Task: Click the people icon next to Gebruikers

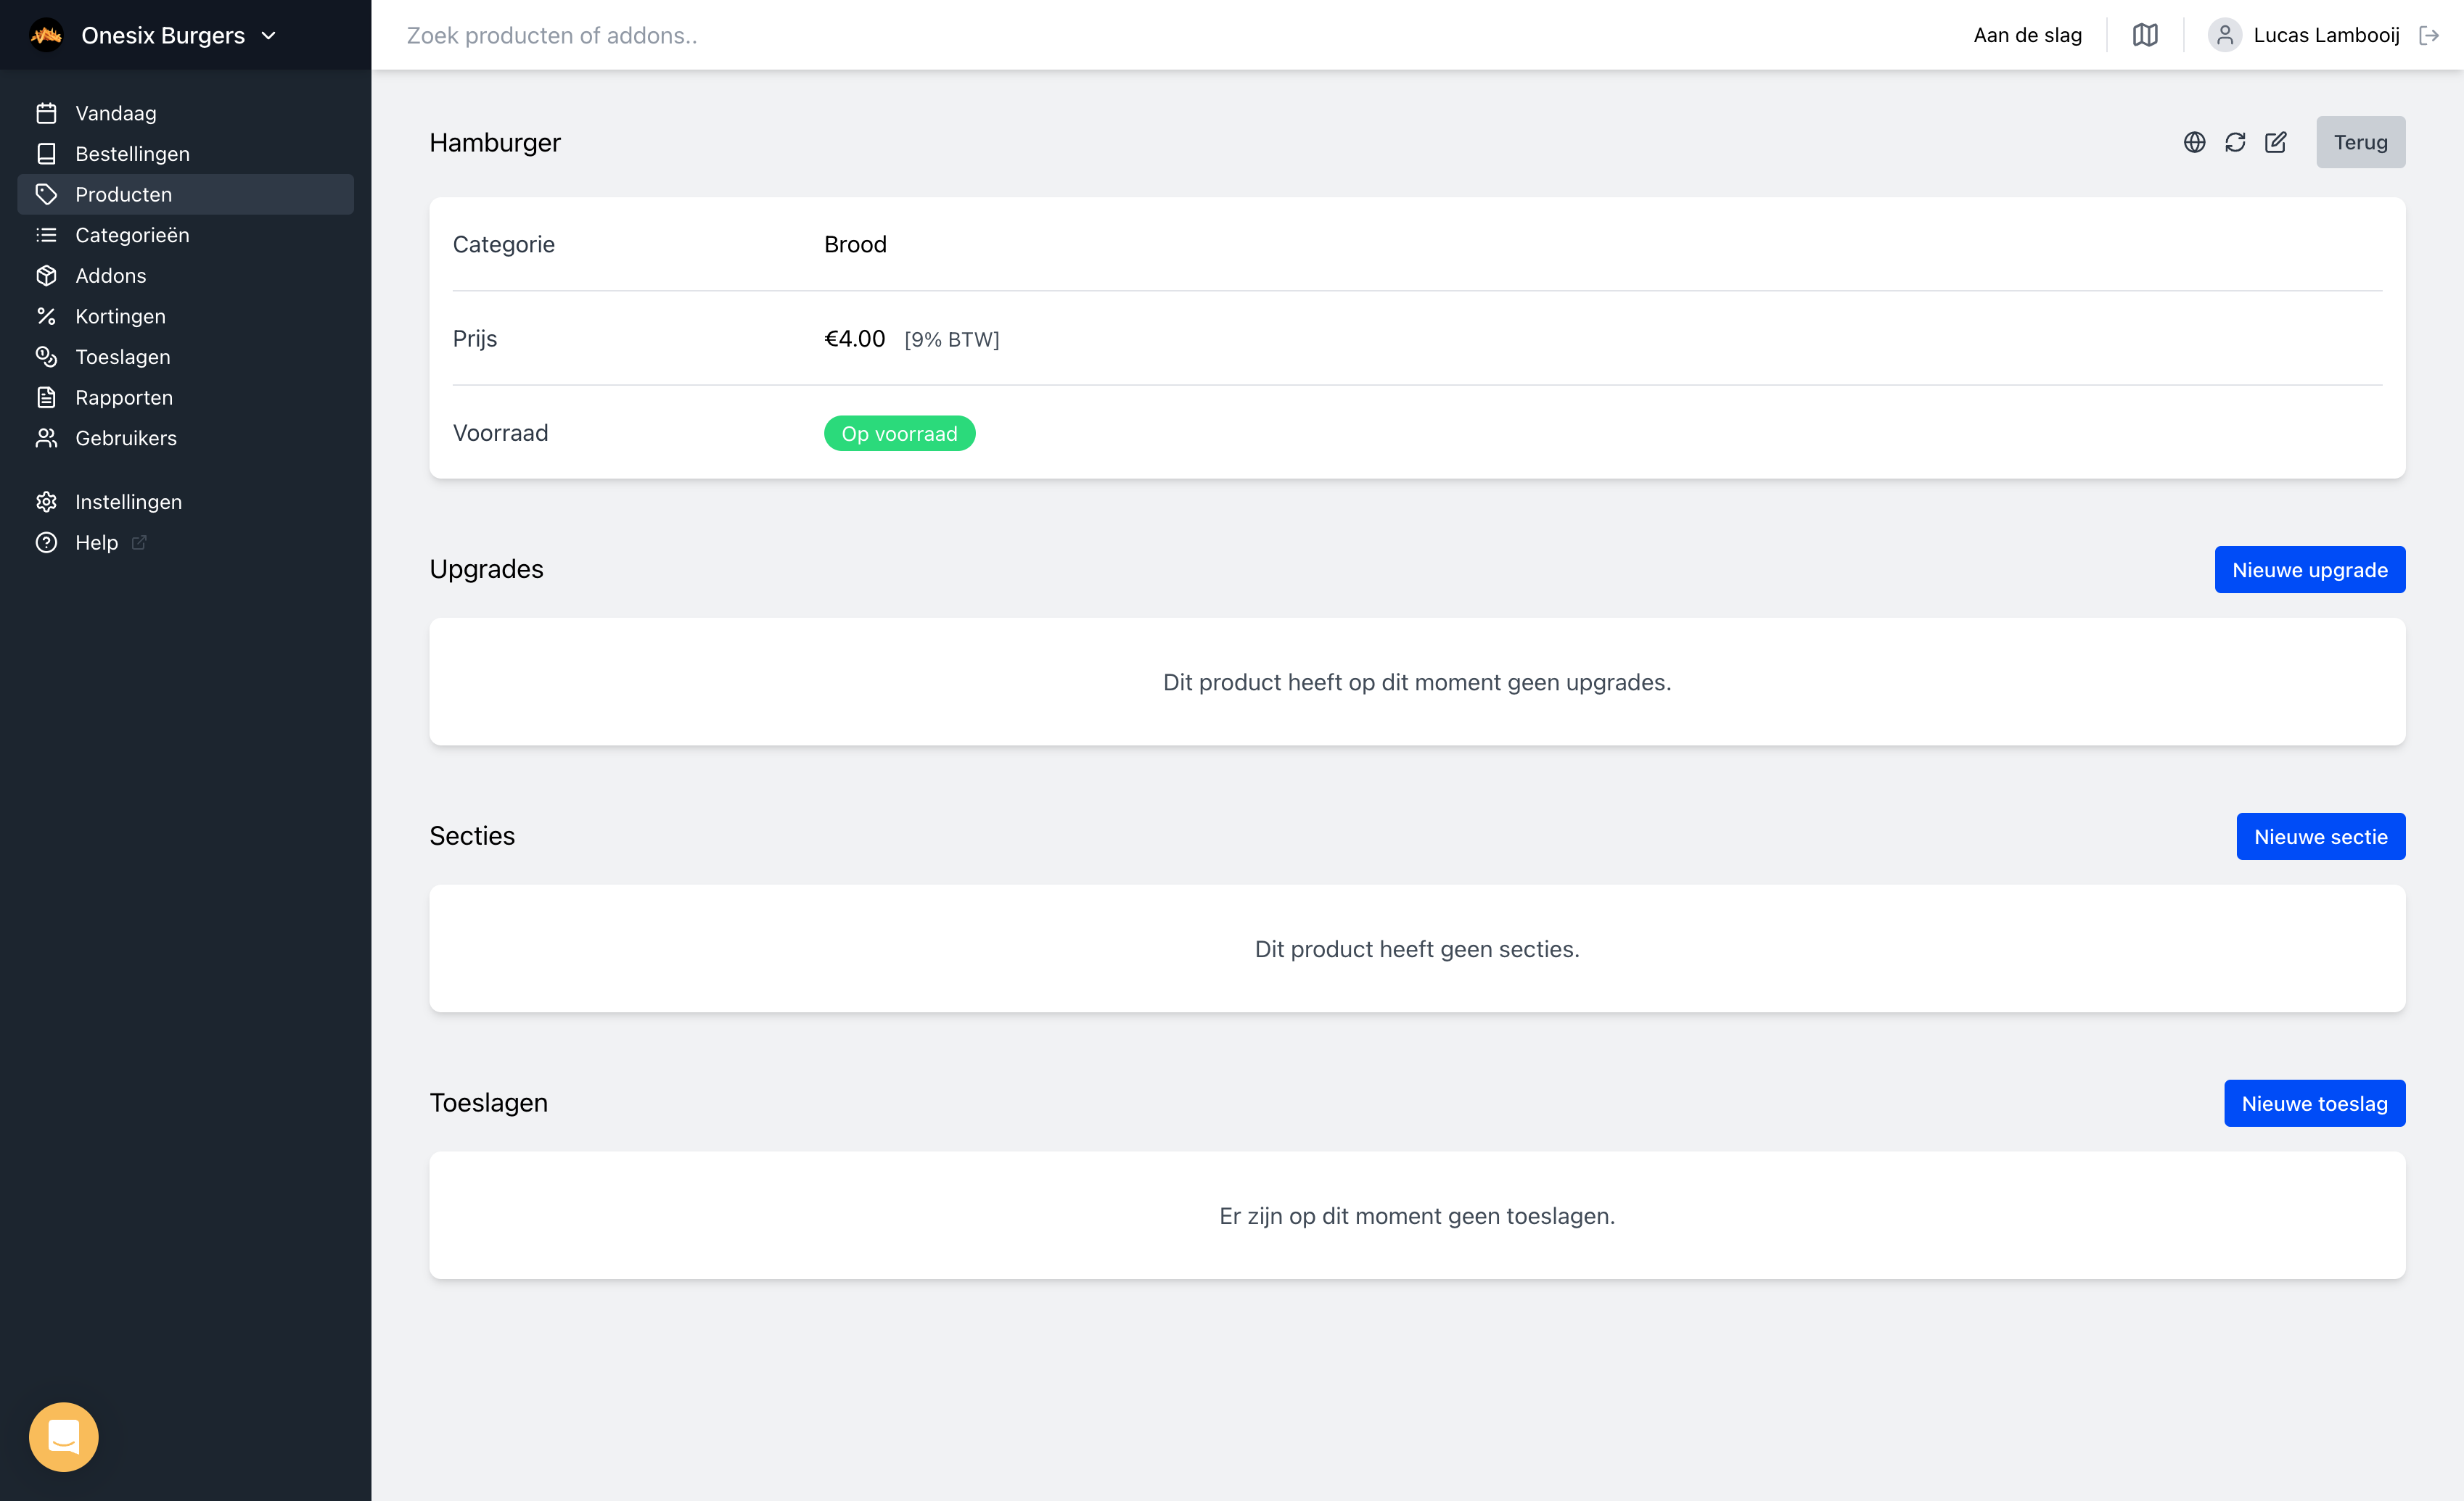Action: (x=46, y=438)
